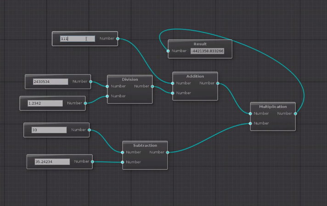Screen dimensions: 327x206
Task: Click the input field containing 111
Action: point(78,39)
